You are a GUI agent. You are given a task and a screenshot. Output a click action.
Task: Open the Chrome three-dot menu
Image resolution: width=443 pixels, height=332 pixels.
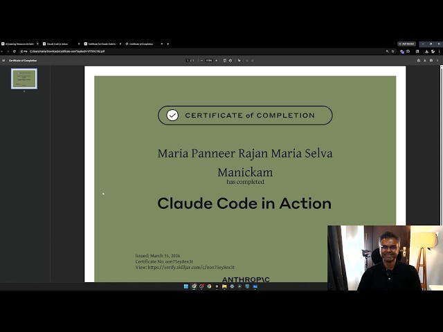[439, 51]
